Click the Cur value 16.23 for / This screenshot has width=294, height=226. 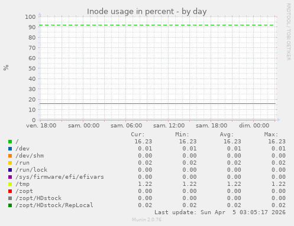[143, 142]
